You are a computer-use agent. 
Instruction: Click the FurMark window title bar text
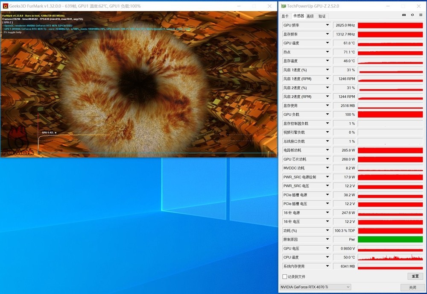pos(75,6)
